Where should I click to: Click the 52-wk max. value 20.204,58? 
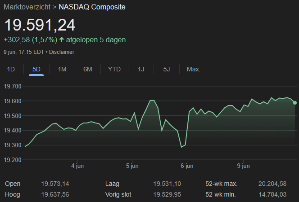[272, 184]
